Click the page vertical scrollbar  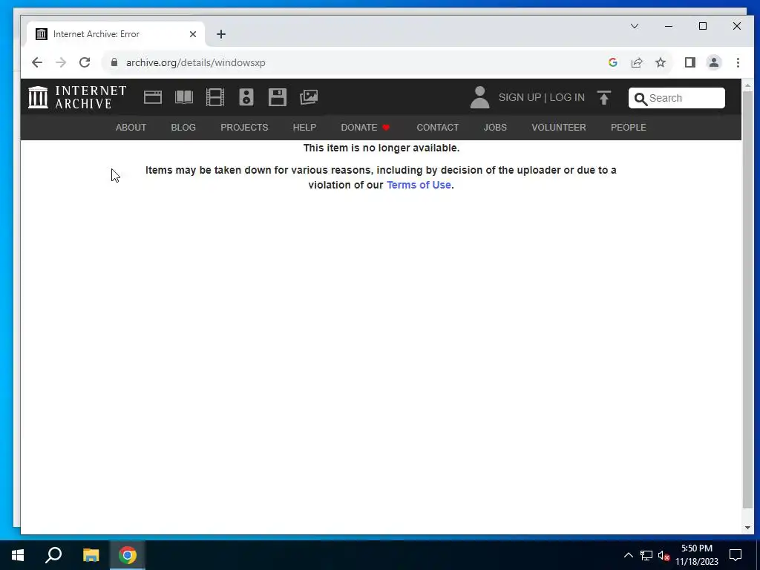tap(747, 300)
